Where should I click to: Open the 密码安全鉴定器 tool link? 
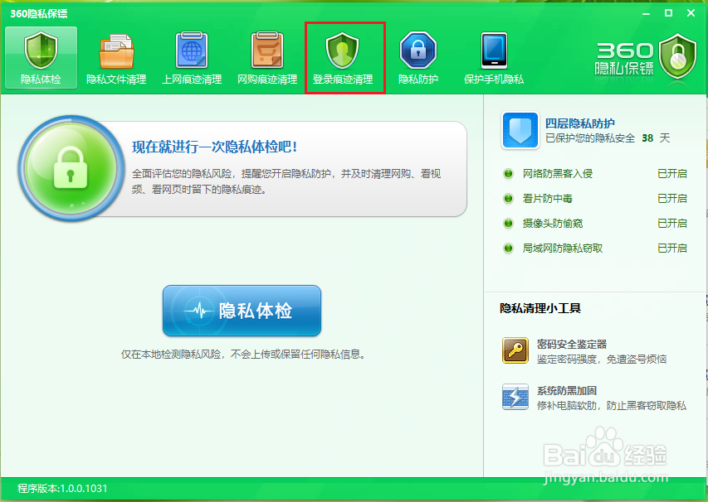coord(572,345)
